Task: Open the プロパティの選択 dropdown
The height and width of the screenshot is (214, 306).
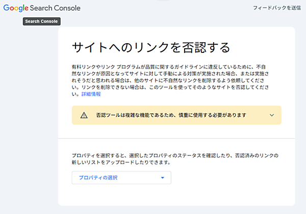Action: (x=121, y=178)
